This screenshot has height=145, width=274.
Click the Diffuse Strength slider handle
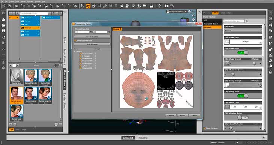[x=254, y=64]
